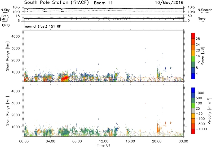Click 2000 tick in the velocity panel

click(x=16, y=115)
